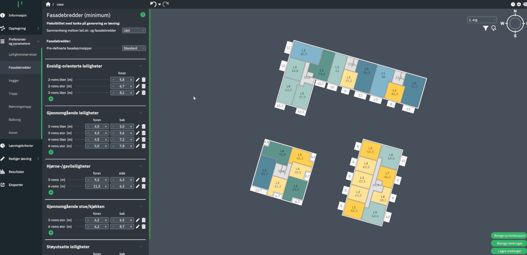Open the undo history dropdown arrow
This screenshot has width=527, height=255.
point(159,5)
